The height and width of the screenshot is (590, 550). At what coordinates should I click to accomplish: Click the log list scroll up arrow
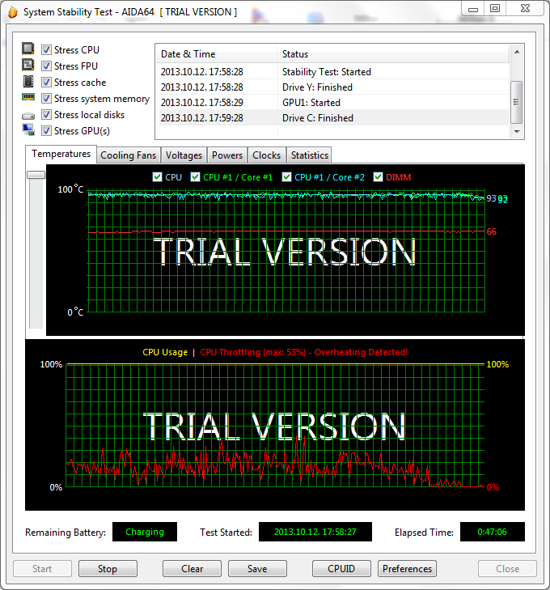(x=517, y=52)
